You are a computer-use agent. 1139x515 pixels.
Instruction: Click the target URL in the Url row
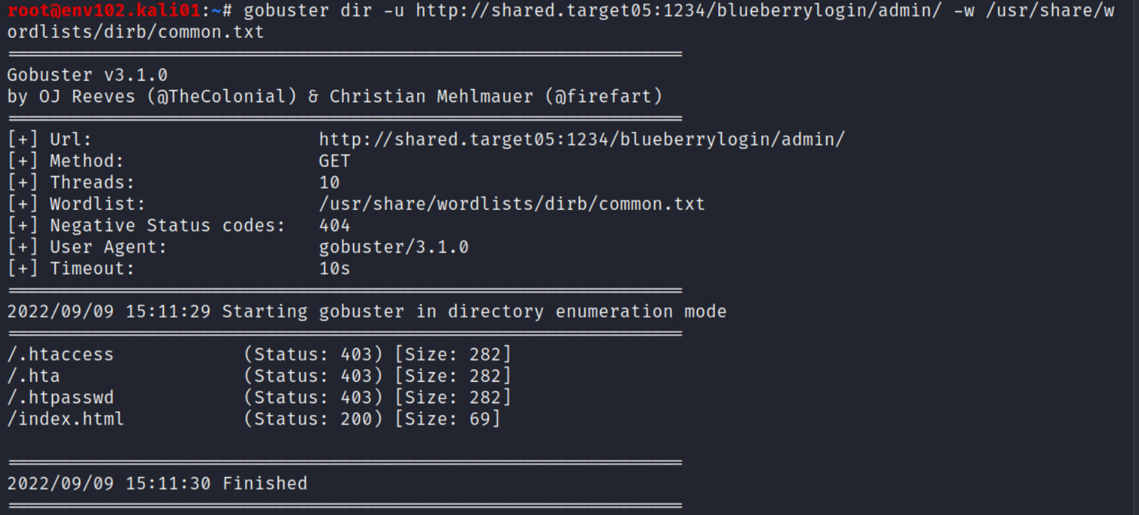click(x=581, y=139)
